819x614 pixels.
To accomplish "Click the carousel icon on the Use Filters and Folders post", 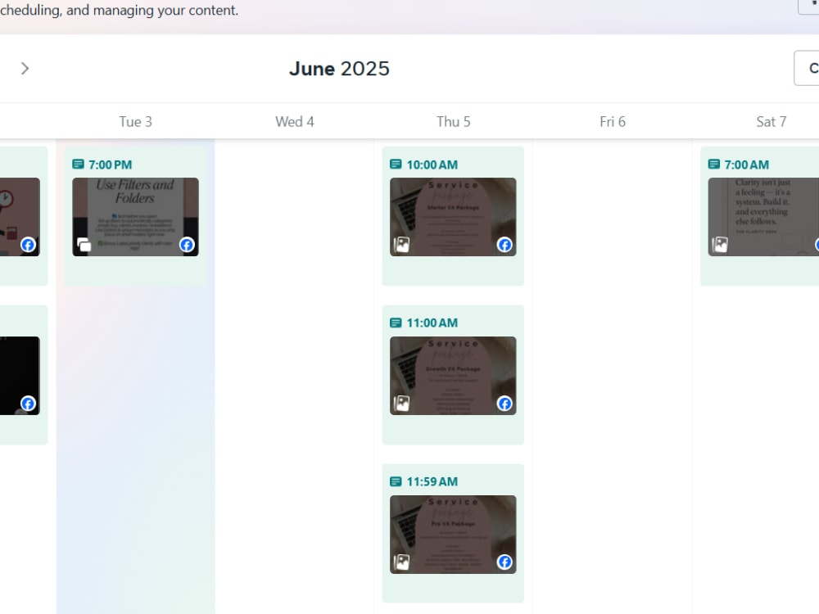I will (x=84, y=244).
